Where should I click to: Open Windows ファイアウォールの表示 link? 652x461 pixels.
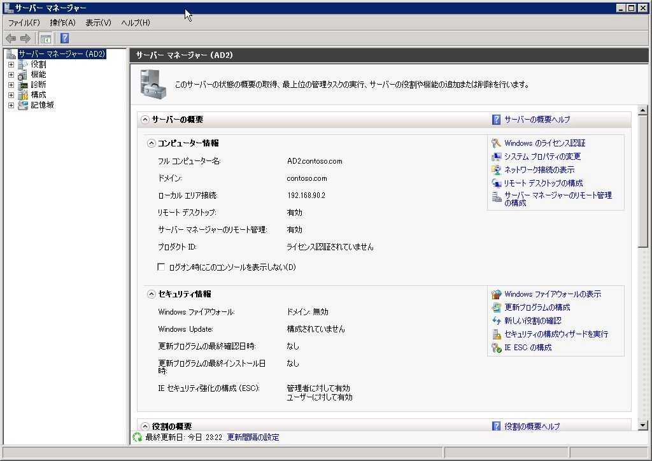[x=553, y=294]
